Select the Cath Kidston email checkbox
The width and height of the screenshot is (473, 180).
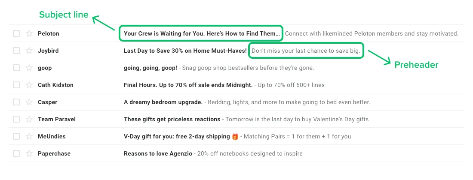[x=16, y=85]
